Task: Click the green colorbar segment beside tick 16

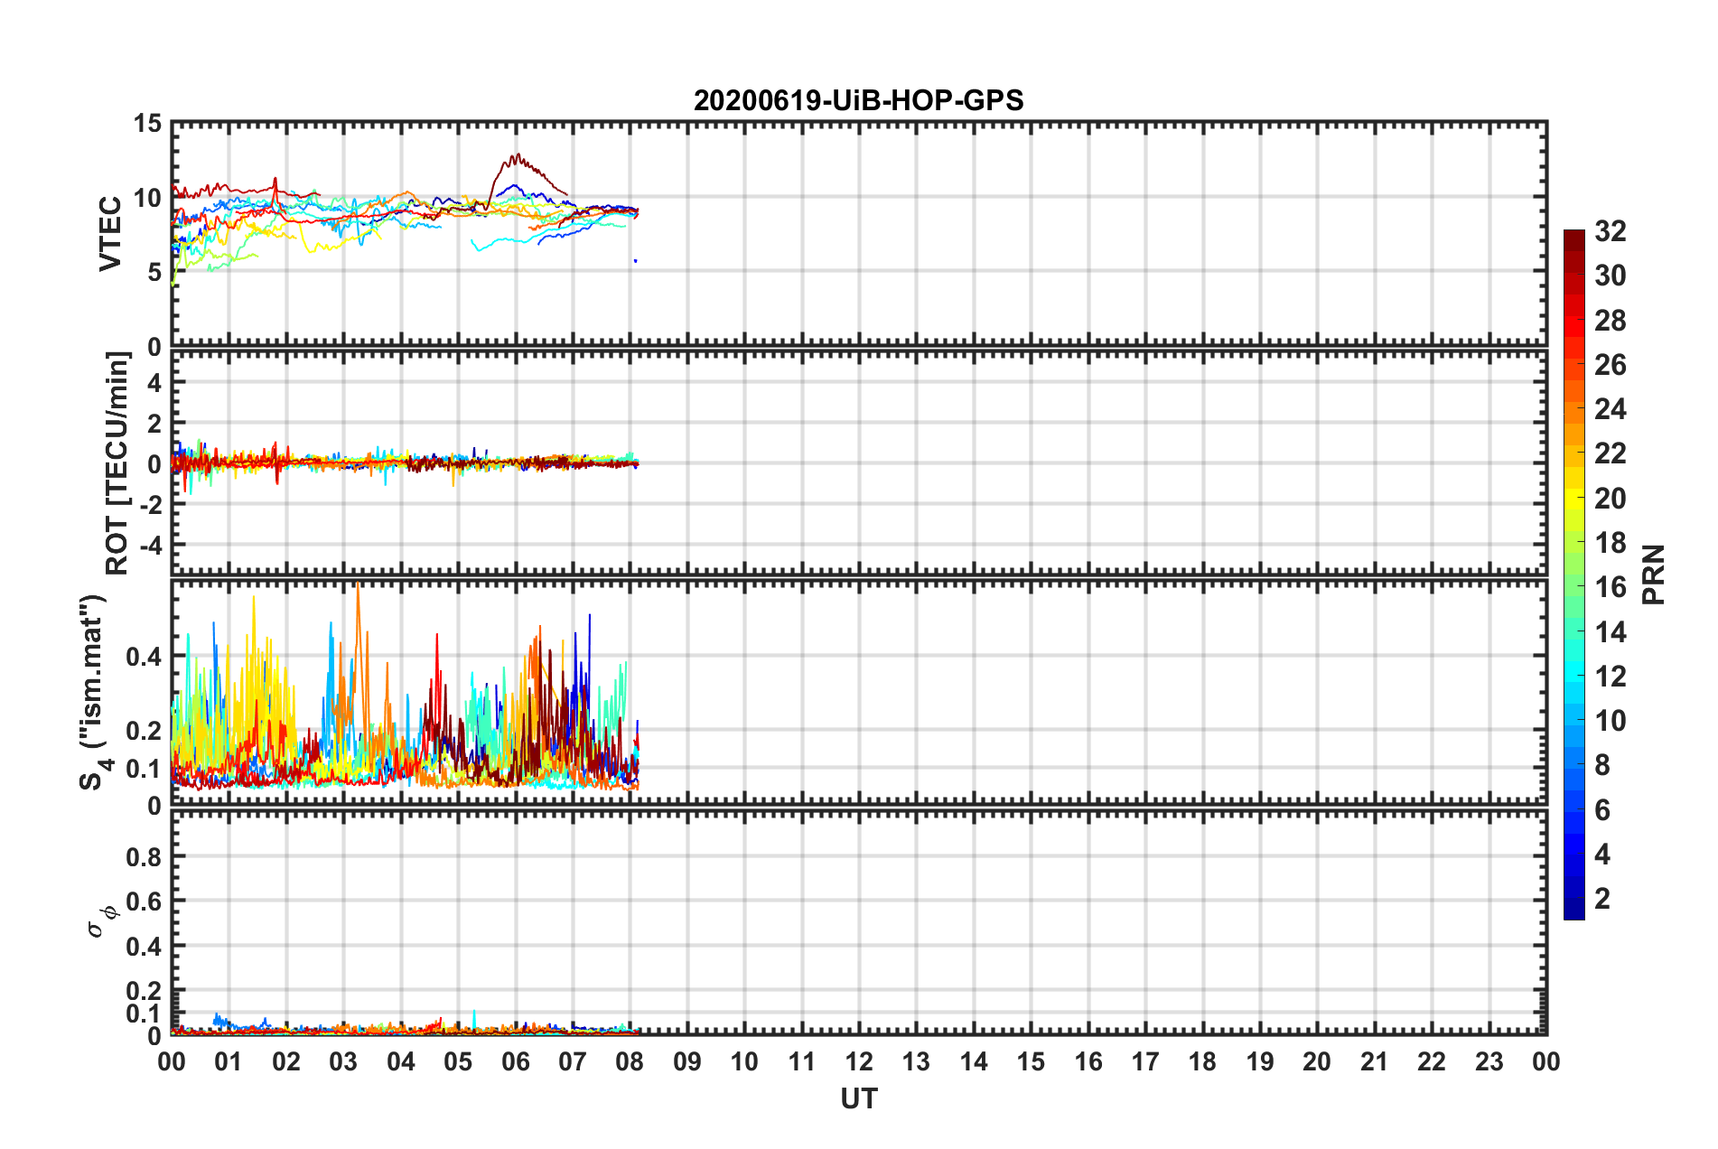Action: pyautogui.click(x=1573, y=587)
